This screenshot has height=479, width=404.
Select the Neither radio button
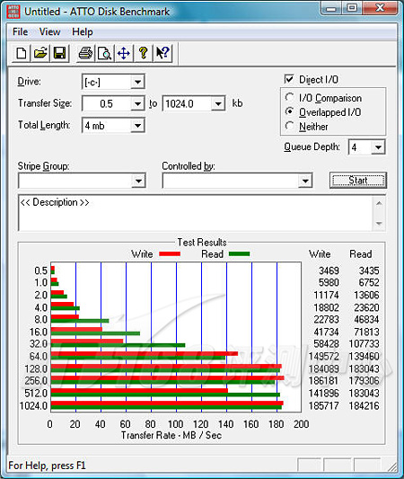[289, 126]
